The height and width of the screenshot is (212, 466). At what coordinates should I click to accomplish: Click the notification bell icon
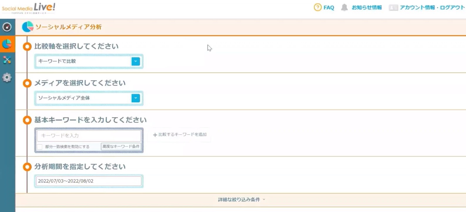344,7
